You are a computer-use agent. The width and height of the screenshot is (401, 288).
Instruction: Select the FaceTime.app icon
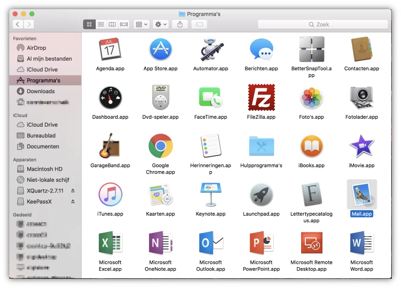coord(211,97)
